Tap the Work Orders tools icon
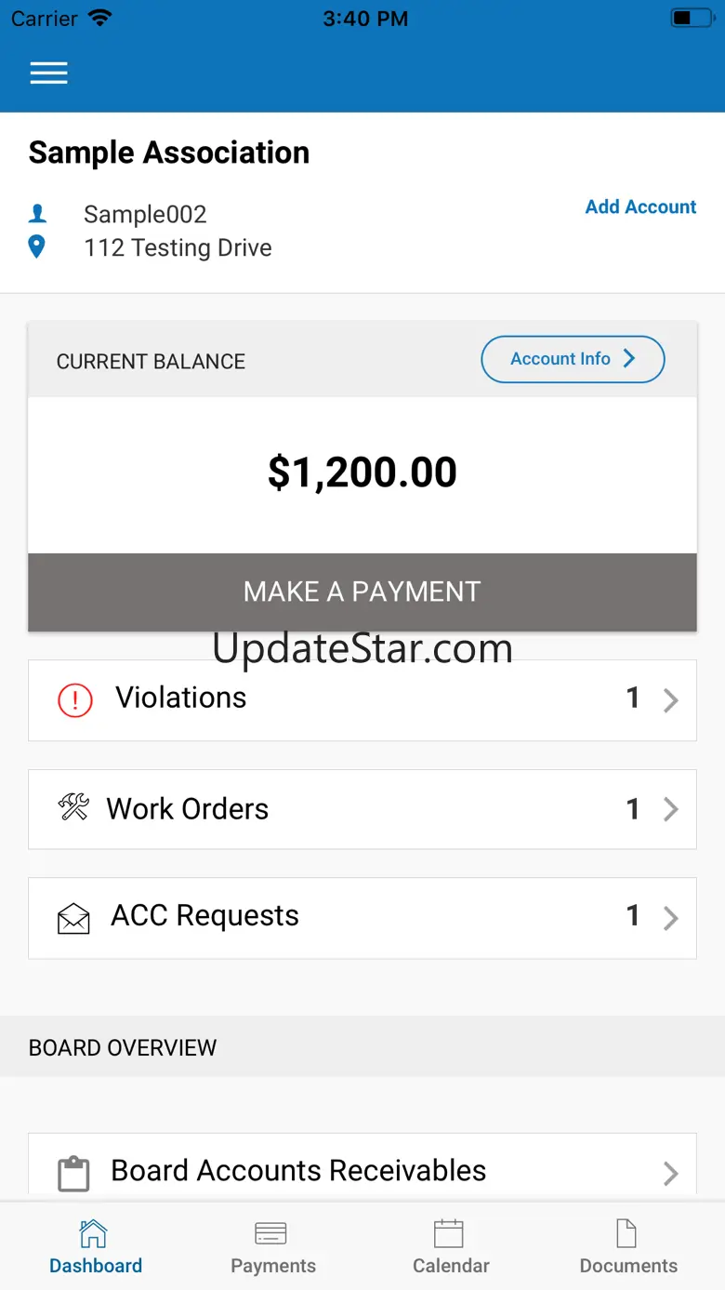Viewport: 725px width, 1290px height. [x=74, y=807]
